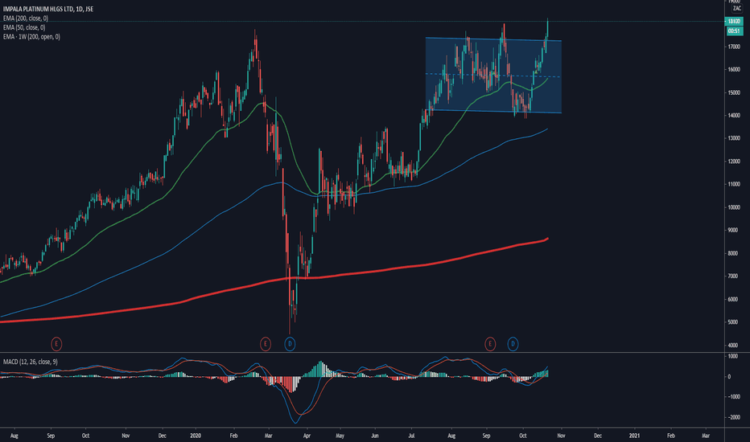
Task: Click the MACD axis label 1000
Action: (x=733, y=357)
